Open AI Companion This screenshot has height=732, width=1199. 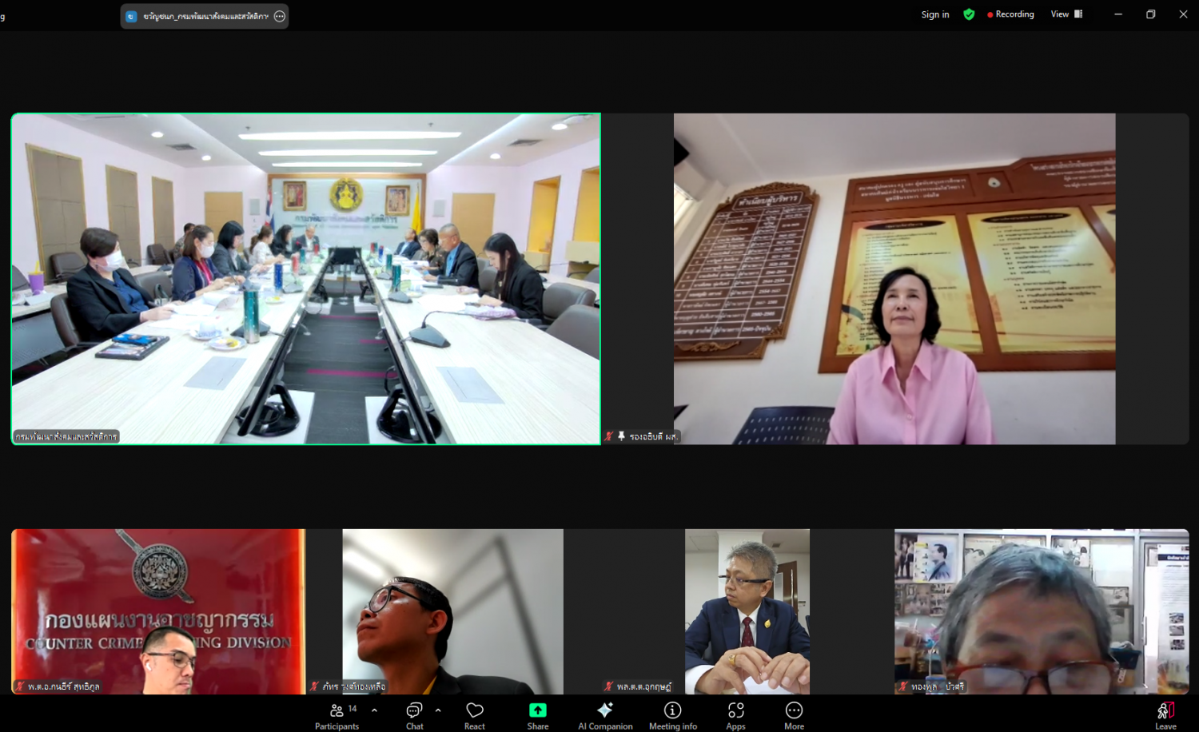[605, 716]
